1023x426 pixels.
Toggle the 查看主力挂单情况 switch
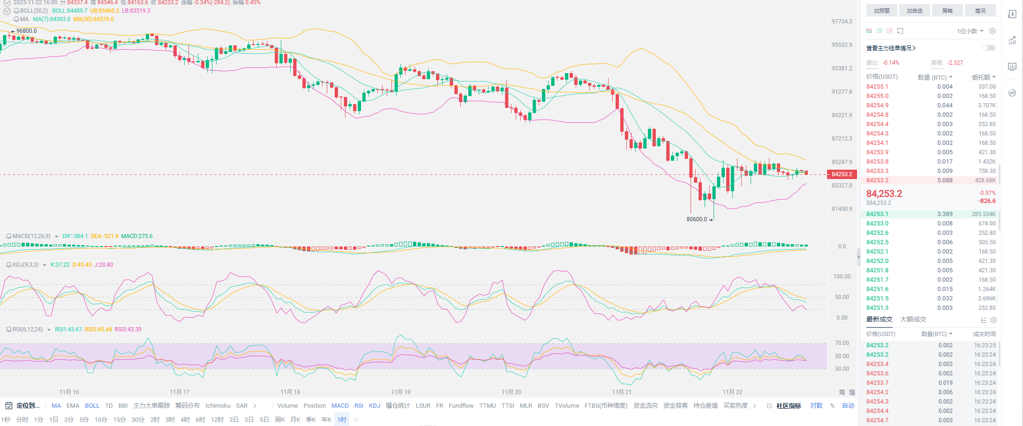(989, 48)
